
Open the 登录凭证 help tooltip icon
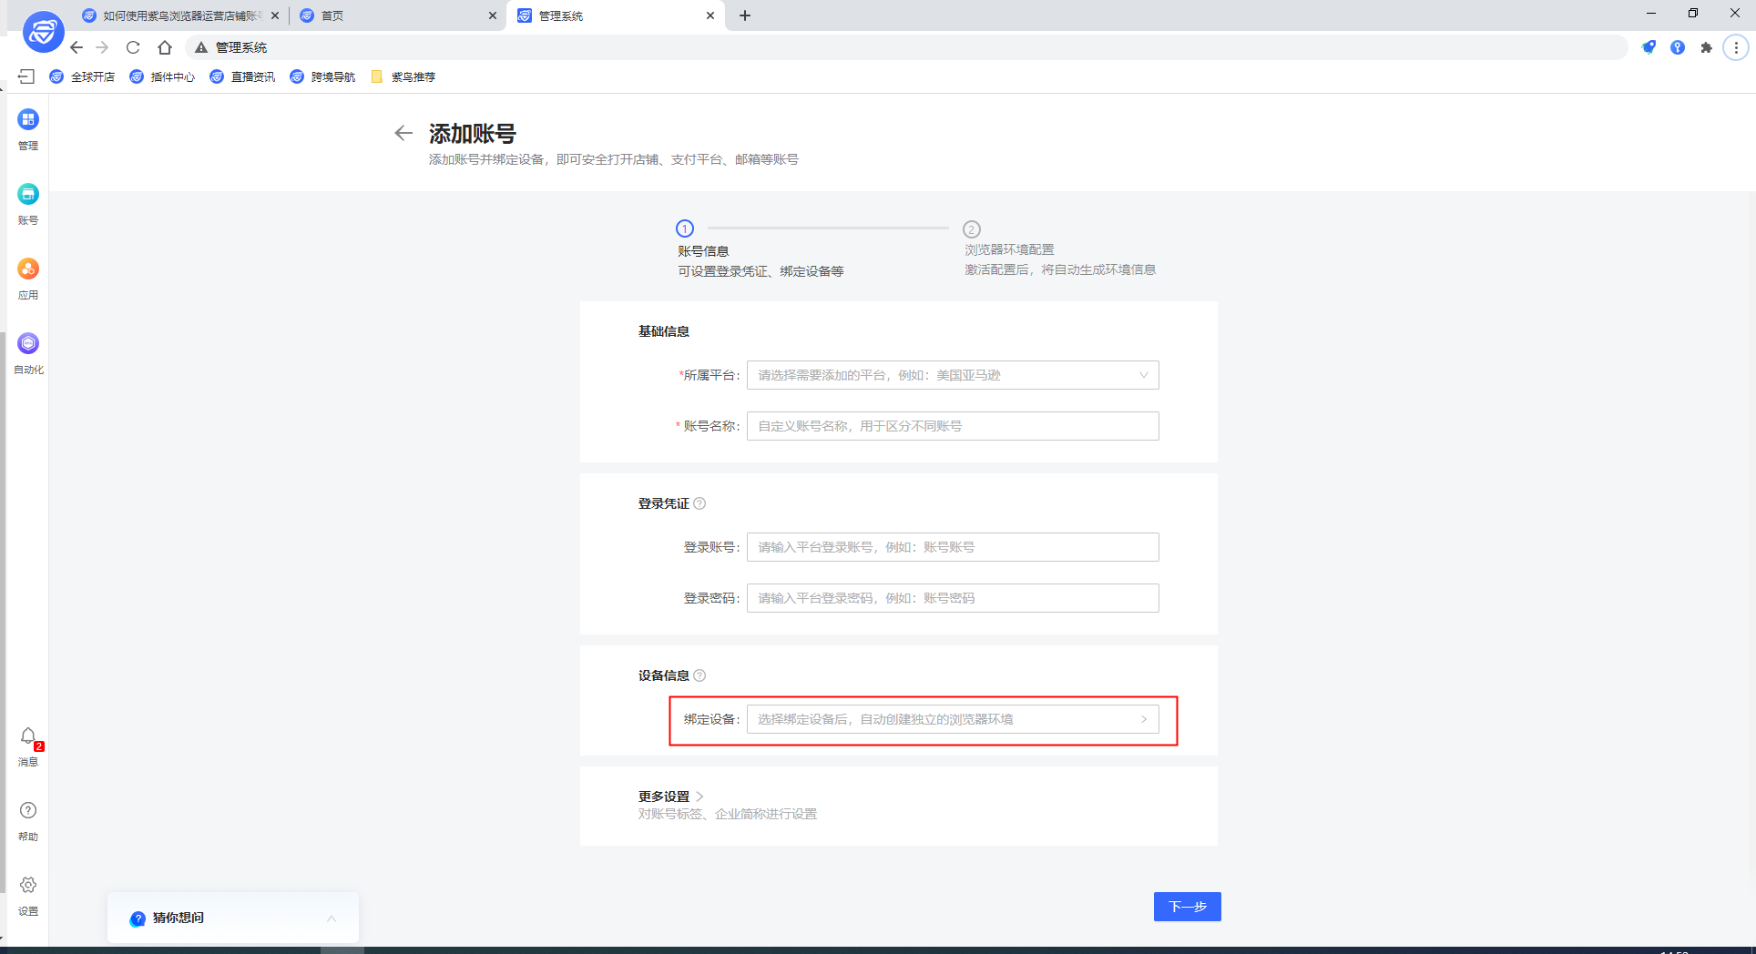point(699,502)
